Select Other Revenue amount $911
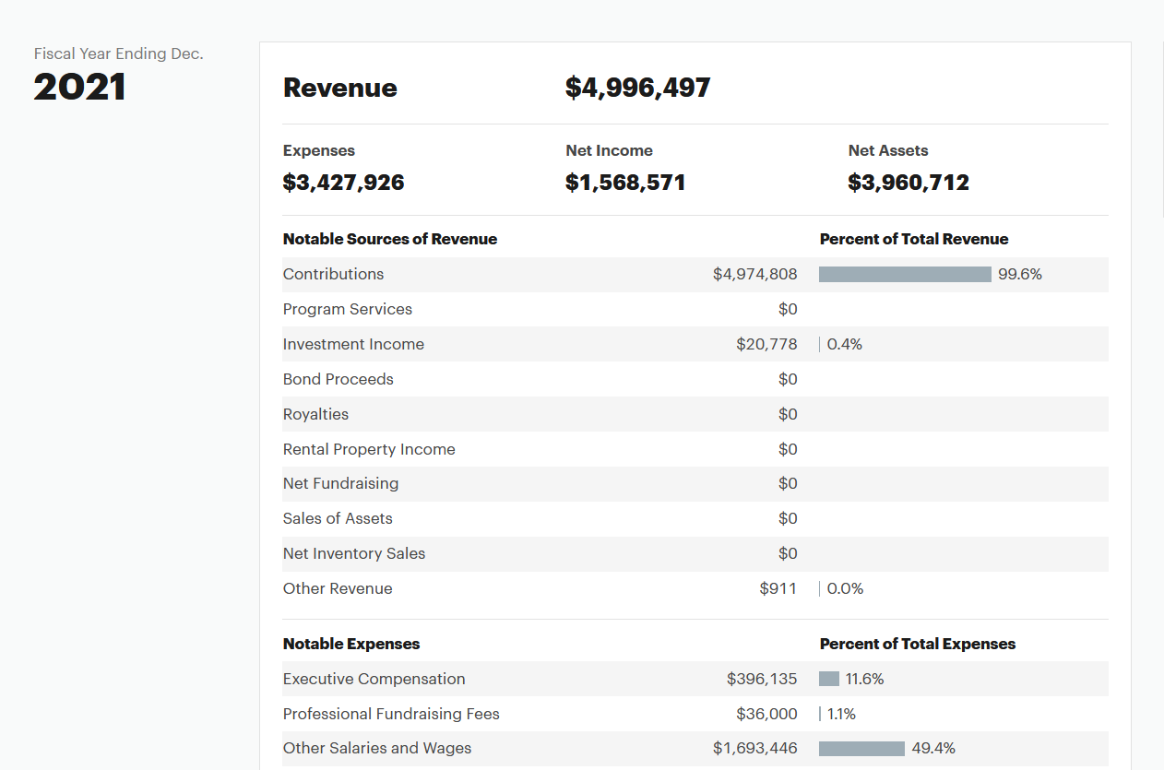Image resolution: width=1164 pixels, height=770 pixels. [778, 588]
